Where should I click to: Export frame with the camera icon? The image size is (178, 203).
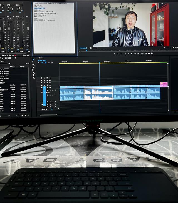[x=149, y=54]
